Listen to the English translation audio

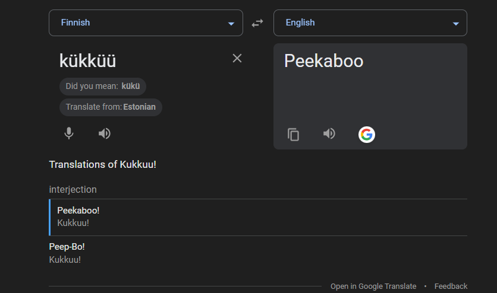coord(329,133)
